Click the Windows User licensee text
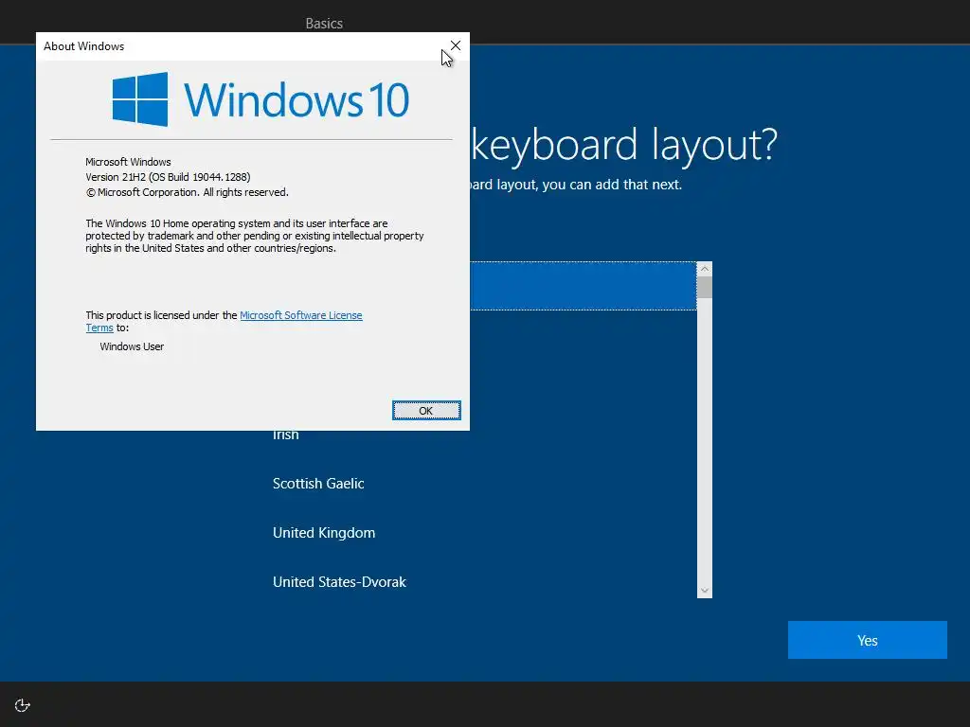This screenshot has height=727, width=970. 132,346
